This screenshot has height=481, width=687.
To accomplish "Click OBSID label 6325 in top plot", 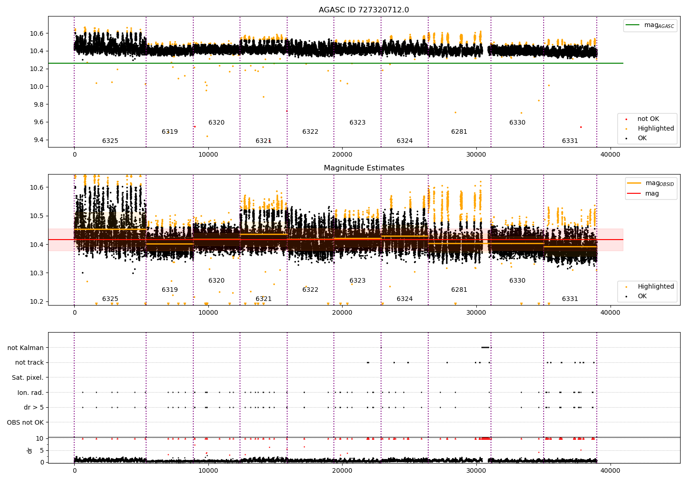I will point(110,141).
